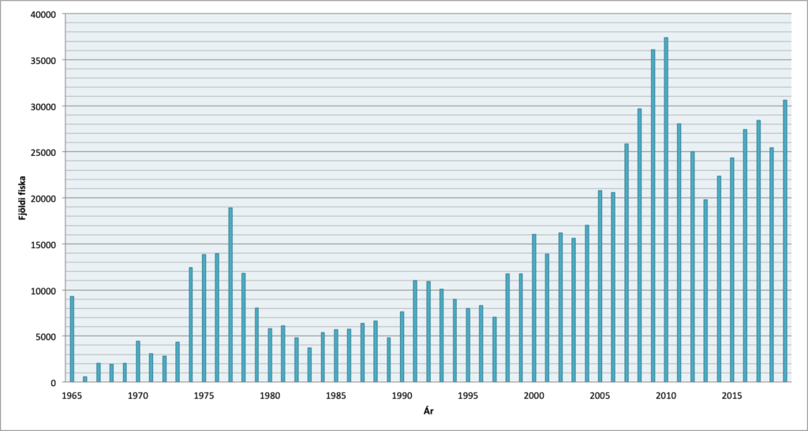808x431 pixels.
Task: Click the 1975 x-axis label
Action: (203, 396)
